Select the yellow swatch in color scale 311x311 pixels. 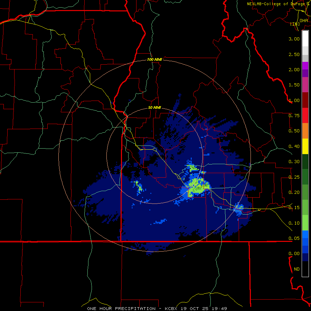(305, 147)
